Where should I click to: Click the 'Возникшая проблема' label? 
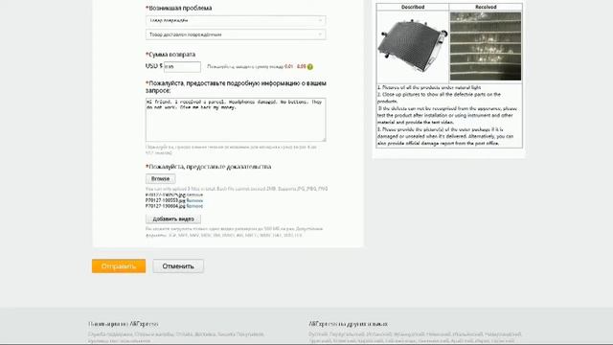point(179,8)
